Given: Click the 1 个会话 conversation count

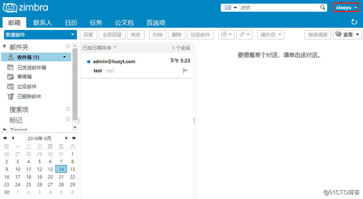Looking at the screenshot, I should point(181,48).
